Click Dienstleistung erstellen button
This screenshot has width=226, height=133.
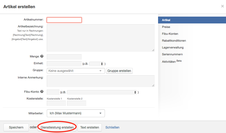pyautogui.click(x=57, y=127)
